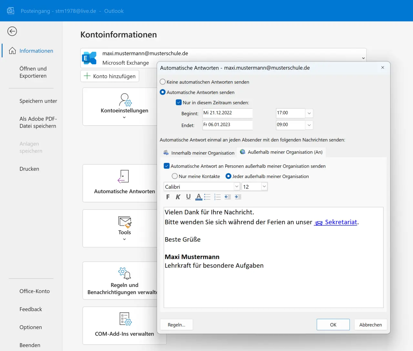Increase the text indent

click(x=238, y=197)
